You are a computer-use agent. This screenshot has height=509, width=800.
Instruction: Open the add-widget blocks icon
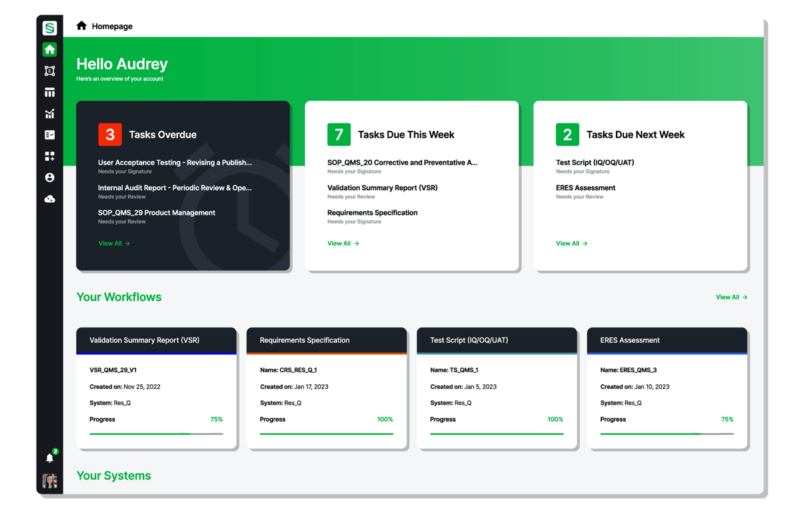49,155
